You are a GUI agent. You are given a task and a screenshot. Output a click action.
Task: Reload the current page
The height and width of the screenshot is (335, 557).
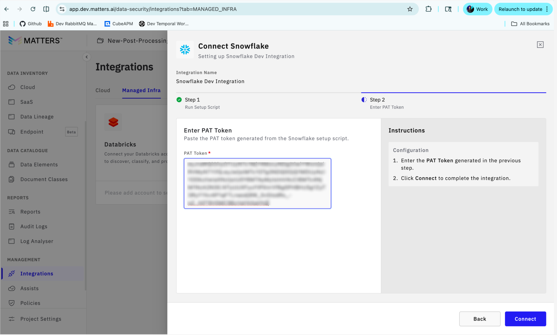[33, 9]
